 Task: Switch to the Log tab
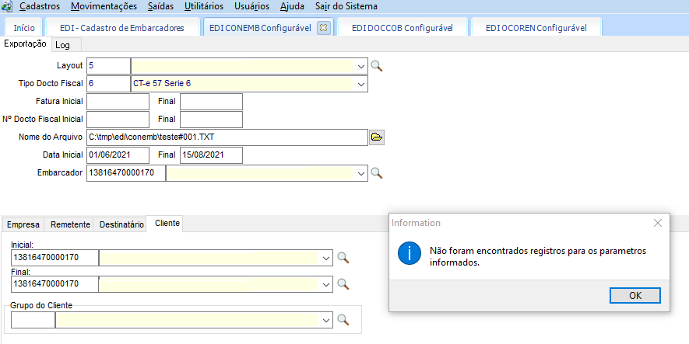62,45
